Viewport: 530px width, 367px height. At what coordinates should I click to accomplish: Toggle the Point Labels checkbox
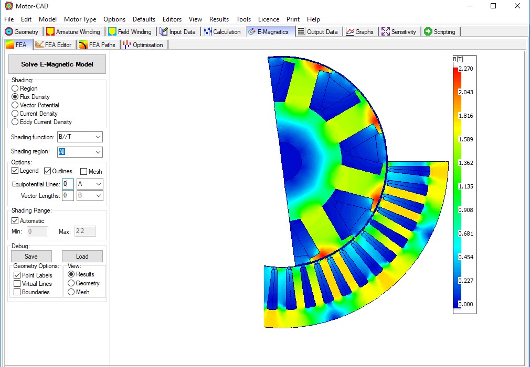pyautogui.click(x=17, y=275)
